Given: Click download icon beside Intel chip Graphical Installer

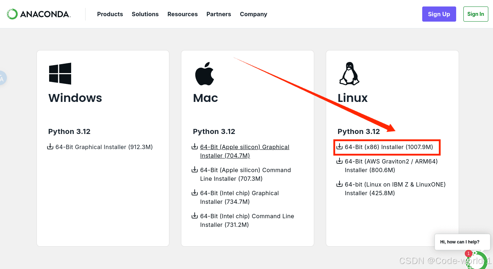Looking at the screenshot, I should click(195, 193).
